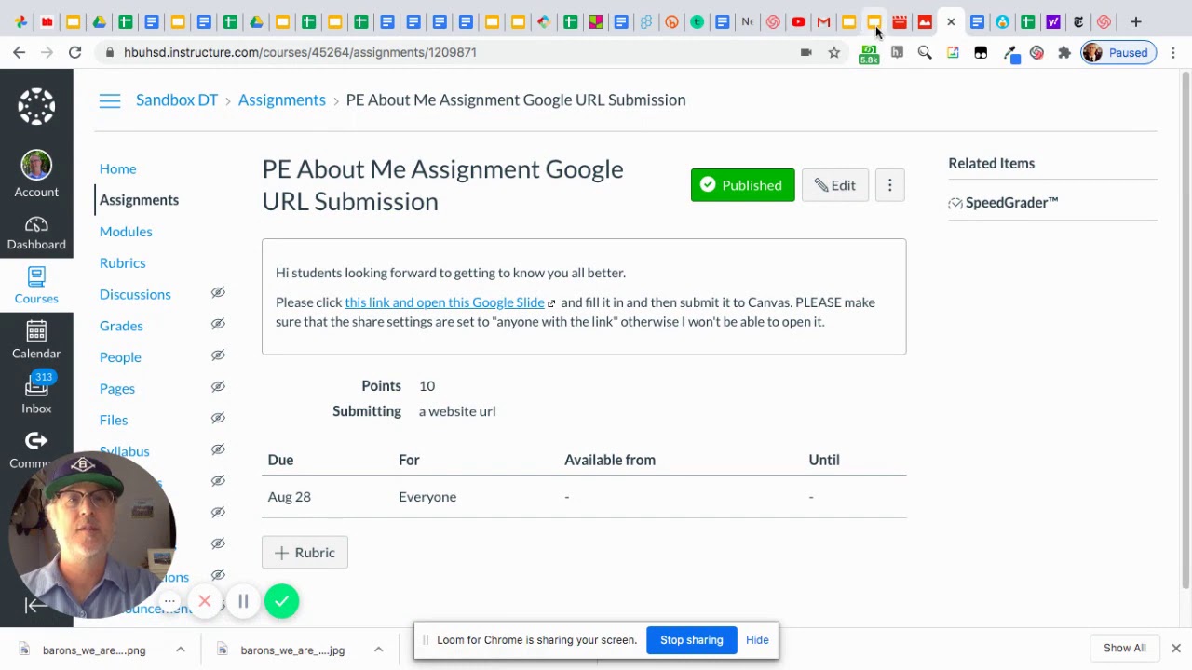Open Files in course navigation
This screenshot has width=1192, height=670.
tap(114, 420)
